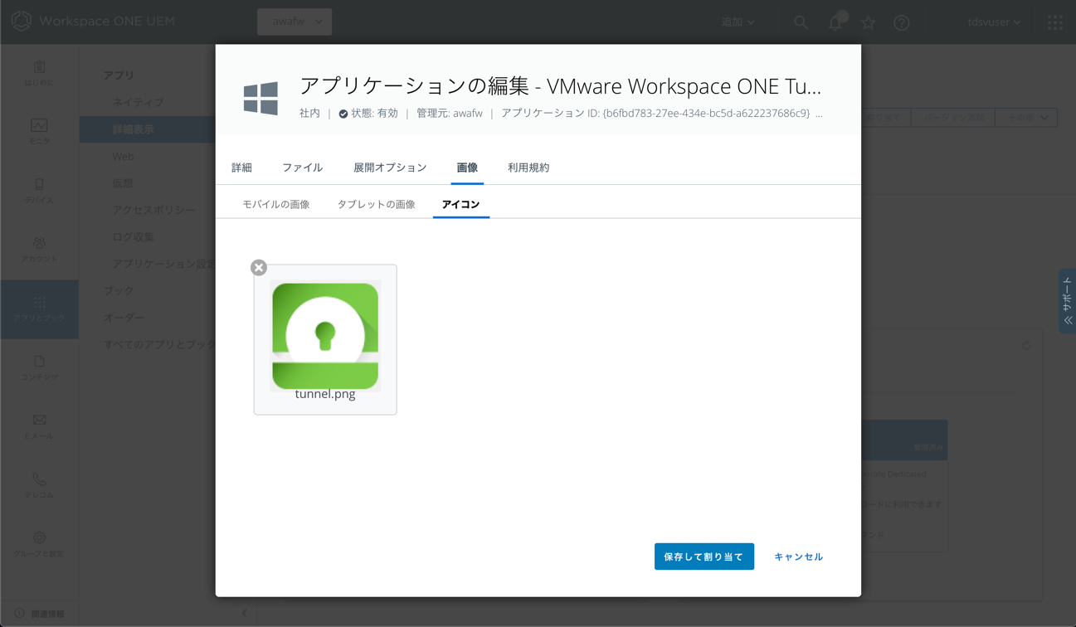Click the キャンセル link

tap(798, 557)
